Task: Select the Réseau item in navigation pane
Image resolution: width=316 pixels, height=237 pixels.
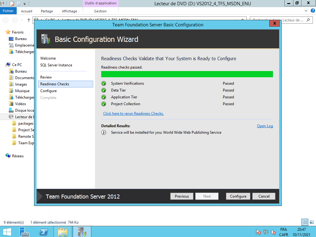Action: click(x=18, y=156)
